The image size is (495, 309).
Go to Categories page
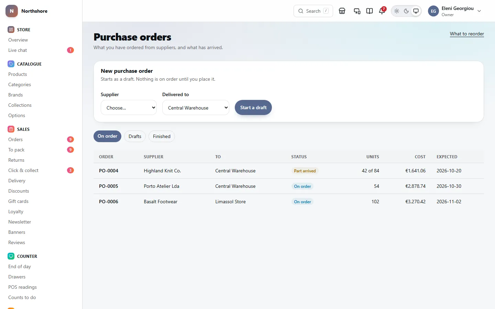(20, 84)
